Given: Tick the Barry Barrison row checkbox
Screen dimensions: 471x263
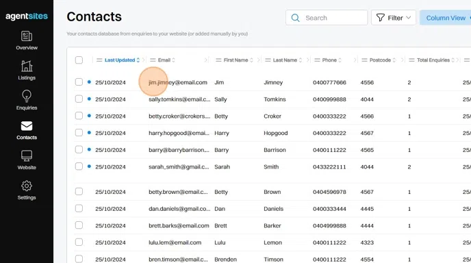Looking at the screenshot, I should 79,149.
